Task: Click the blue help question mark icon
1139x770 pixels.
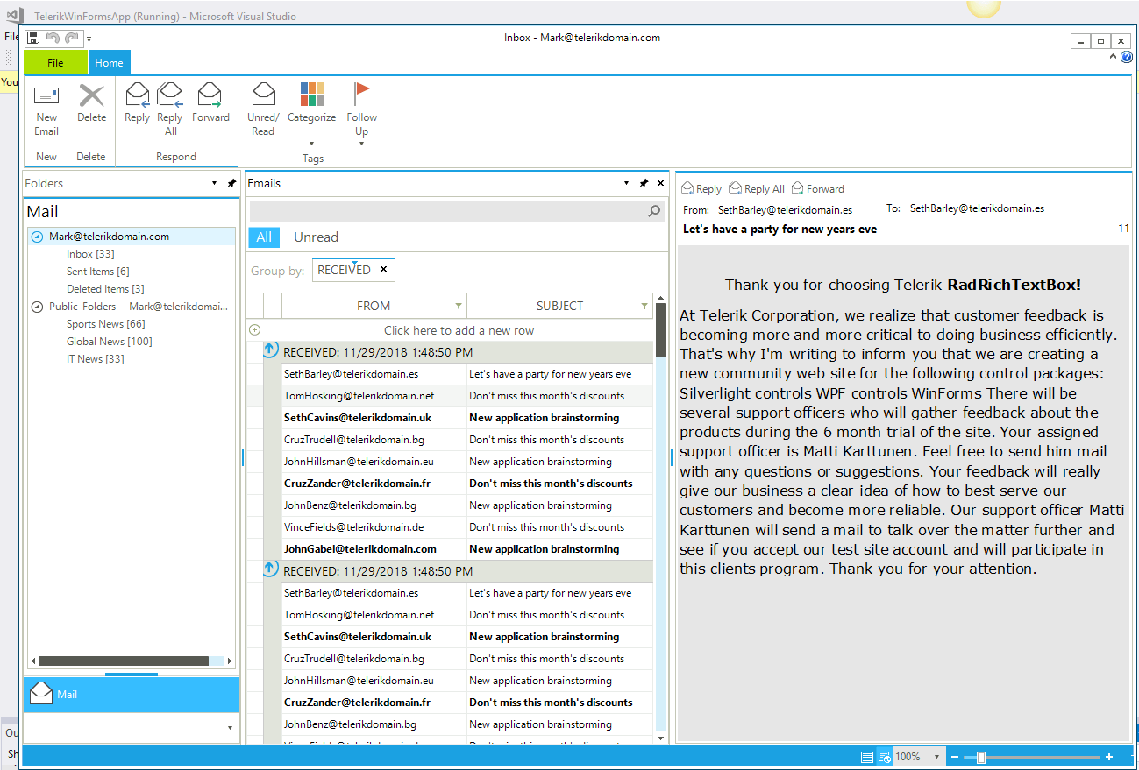Action: pyautogui.click(x=1127, y=57)
